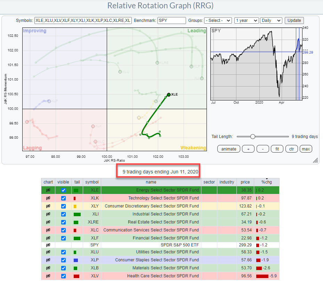Screen dimensions: 323x285
Task: Click the fit button
Action: [x=277, y=149]
